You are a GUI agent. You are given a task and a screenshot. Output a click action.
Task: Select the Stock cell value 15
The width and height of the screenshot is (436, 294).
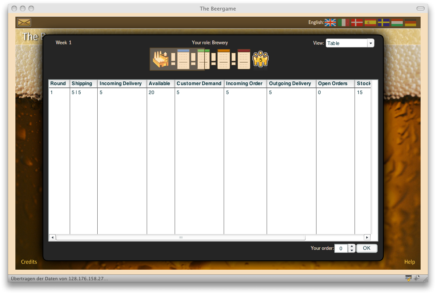[363, 92]
